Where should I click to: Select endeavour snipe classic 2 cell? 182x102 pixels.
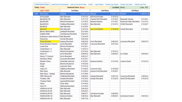click(50, 37)
